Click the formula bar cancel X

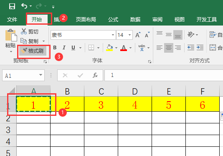pyautogui.click(x=65, y=75)
